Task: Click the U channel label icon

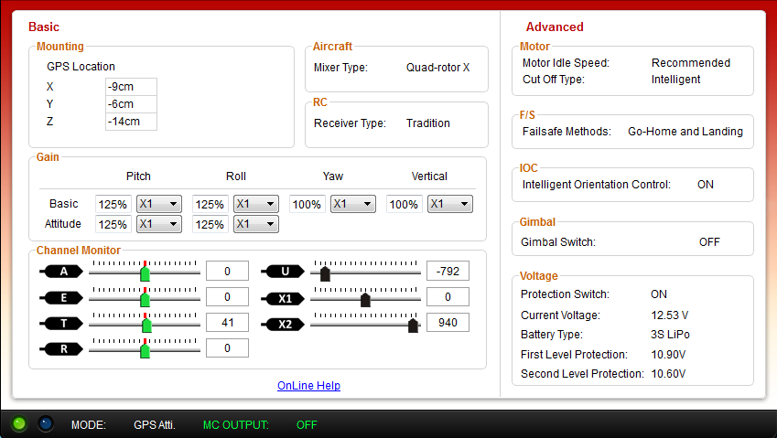Action: (x=285, y=272)
